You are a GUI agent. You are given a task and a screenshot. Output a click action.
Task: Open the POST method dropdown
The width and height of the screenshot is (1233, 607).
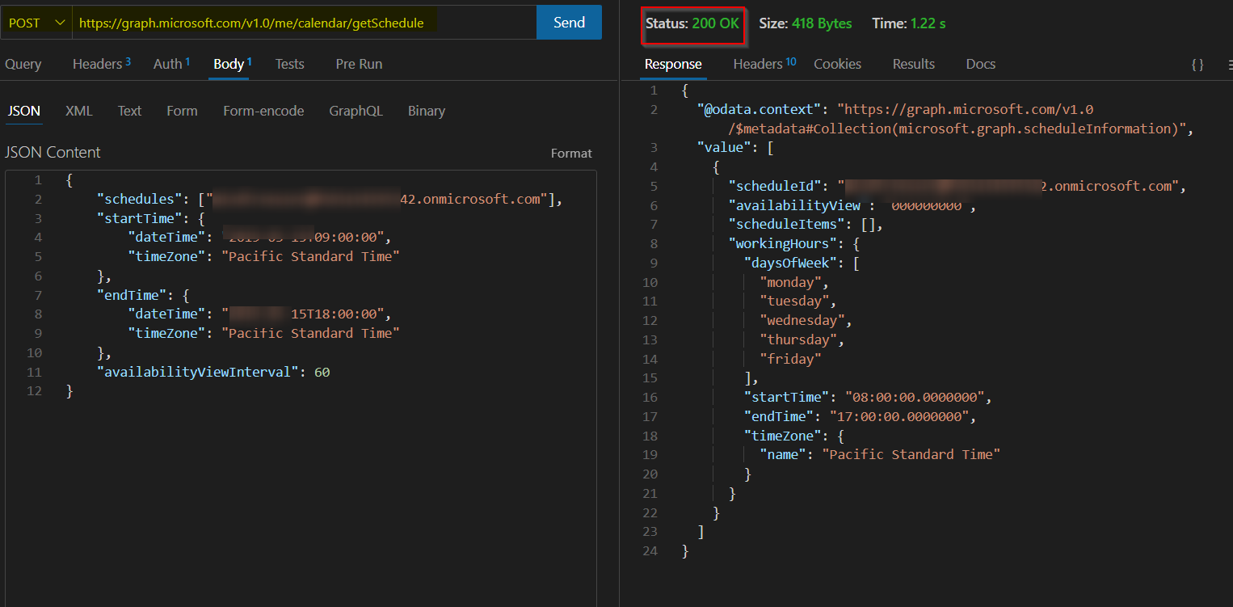36,23
